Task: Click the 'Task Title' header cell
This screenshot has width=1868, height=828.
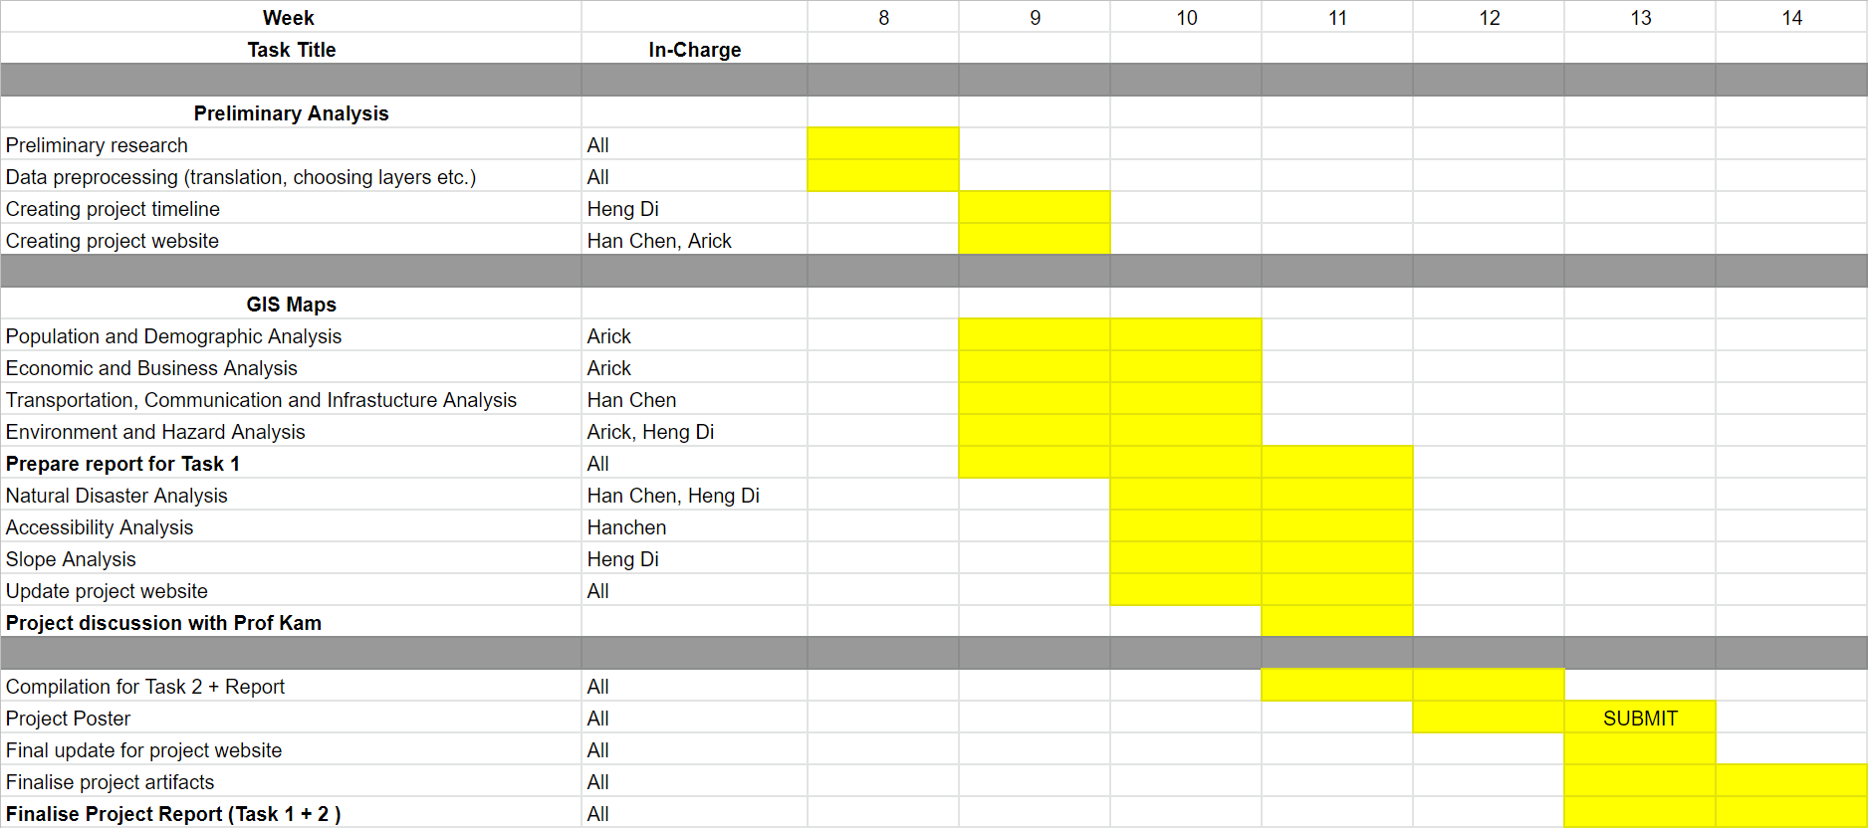Action: click(x=291, y=50)
